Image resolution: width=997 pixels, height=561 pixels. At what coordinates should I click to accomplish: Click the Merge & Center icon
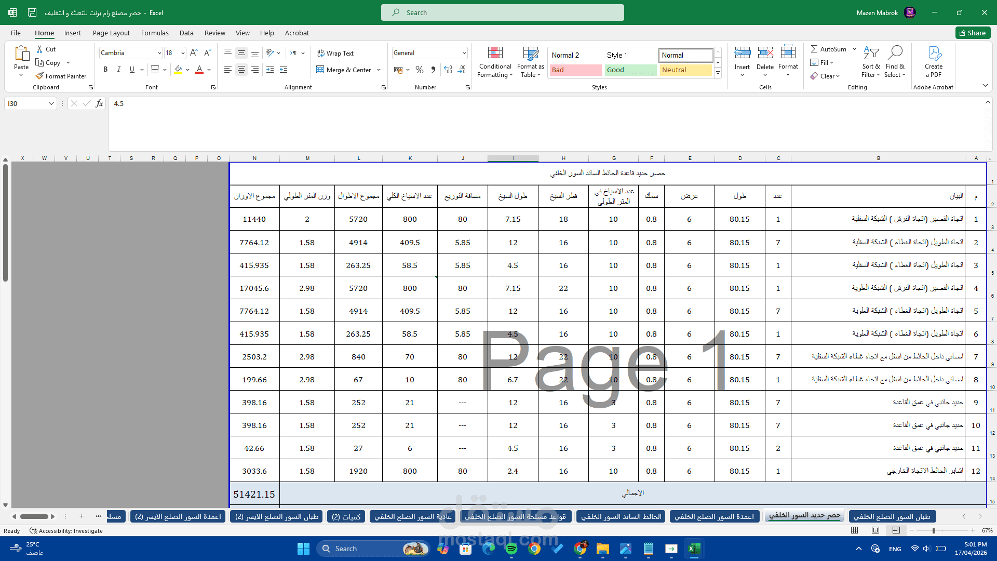(x=320, y=70)
